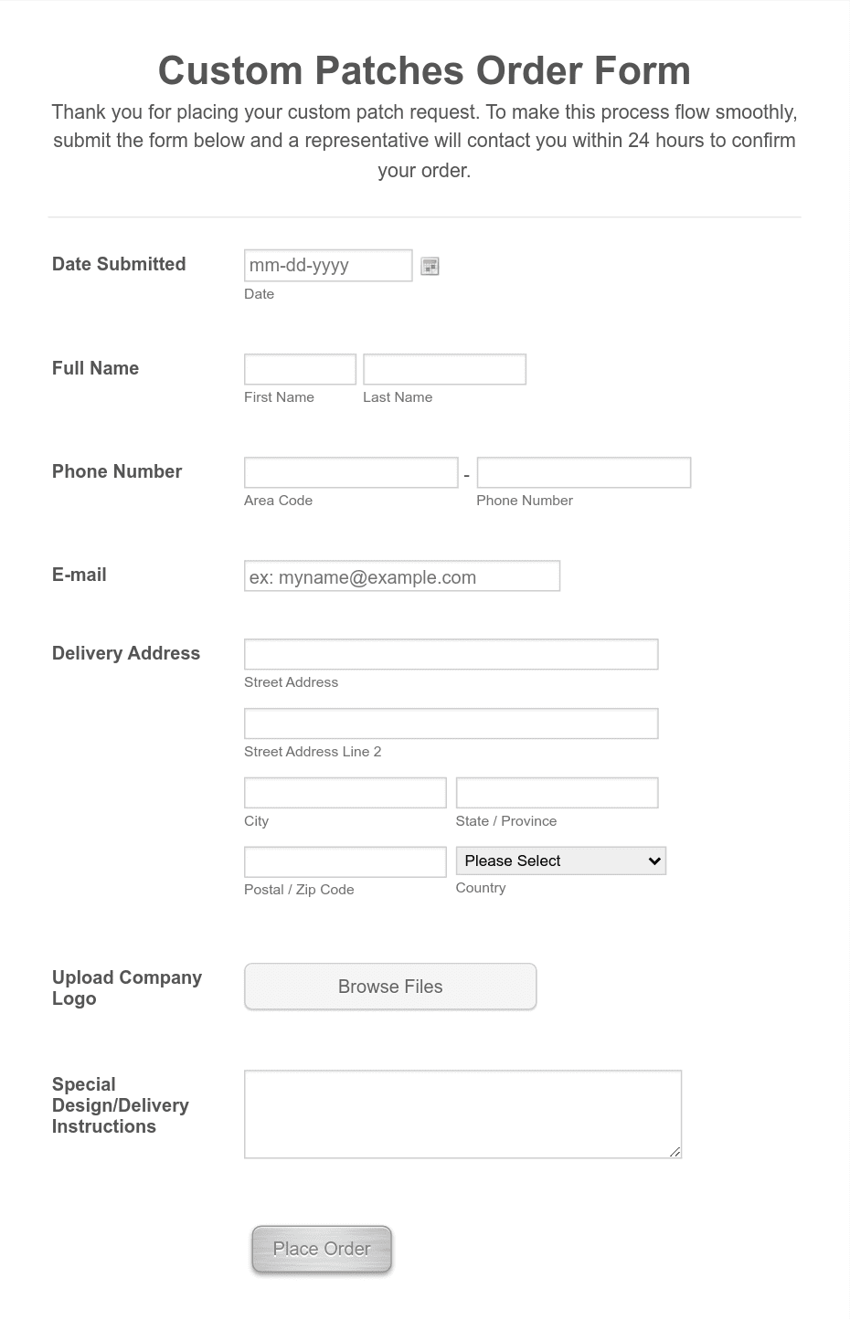850x1320 pixels.
Task: Click Browse Files to upload company logo
Action: pos(389,987)
